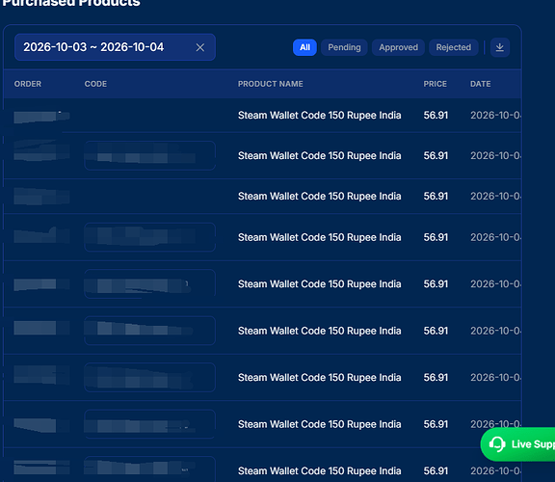Viewport: 555px width, 482px height.
Task: Click the DATE column header
Action: [x=480, y=84]
